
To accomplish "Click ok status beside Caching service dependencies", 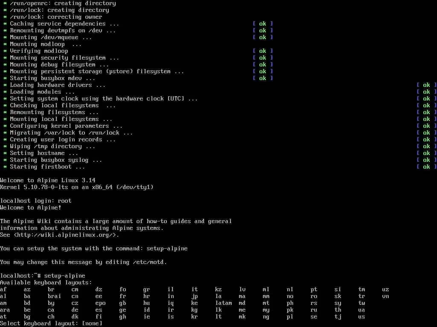I will click(262, 24).
